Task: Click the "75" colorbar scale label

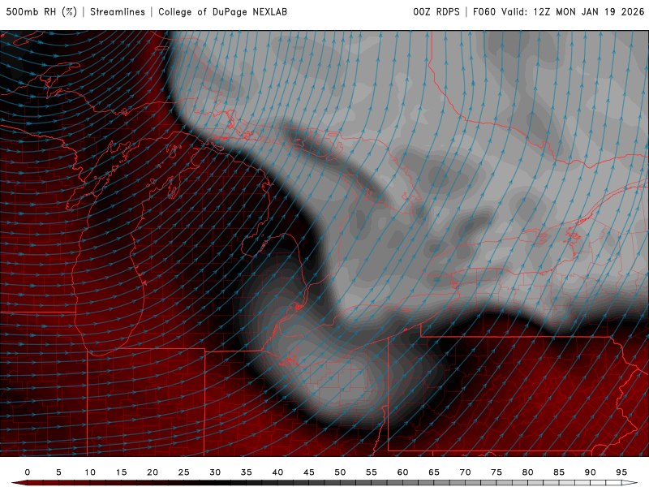Action: pyautogui.click(x=496, y=472)
